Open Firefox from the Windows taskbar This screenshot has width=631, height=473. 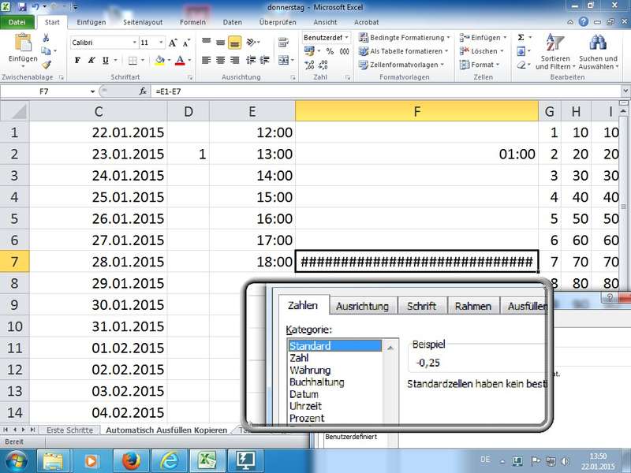pyautogui.click(x=131, y=461)
